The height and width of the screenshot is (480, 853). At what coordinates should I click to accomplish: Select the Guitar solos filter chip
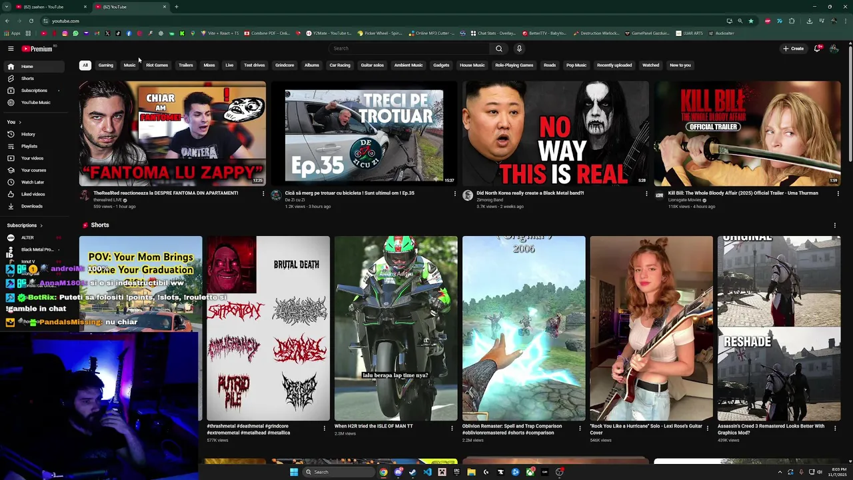372,65
